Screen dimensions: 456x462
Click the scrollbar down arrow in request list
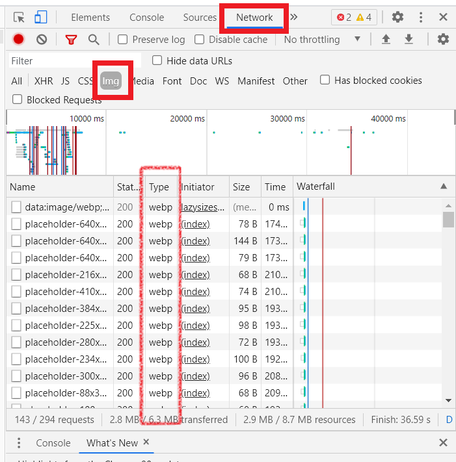448,400
